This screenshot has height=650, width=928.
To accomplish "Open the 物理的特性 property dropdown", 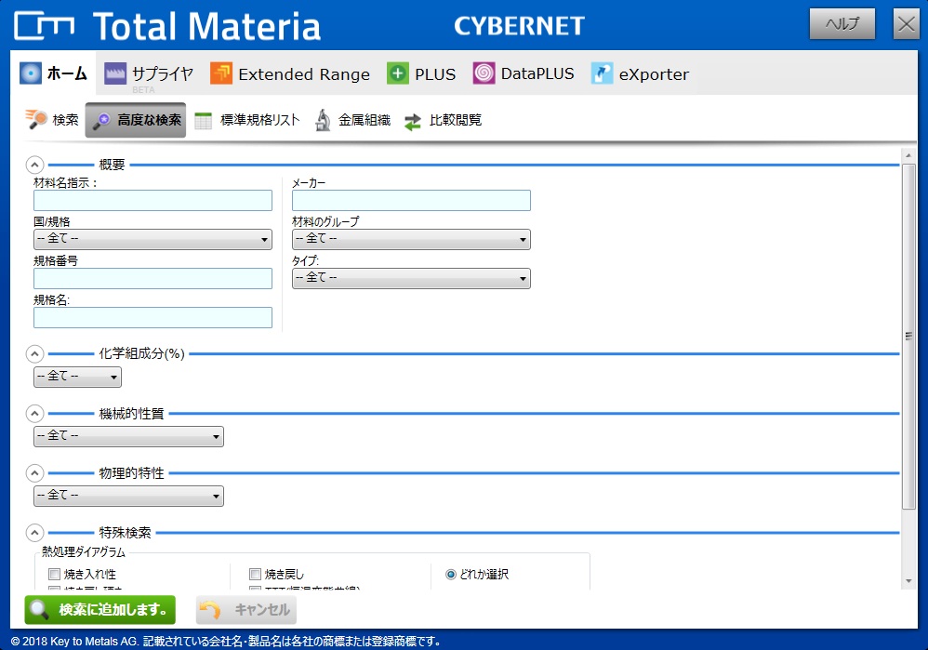I will point(128,496).
